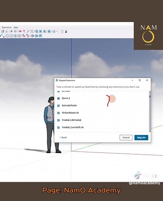
Task: Uncheck the ExtrudeTools extension
Action: click(x=59, y=106)
